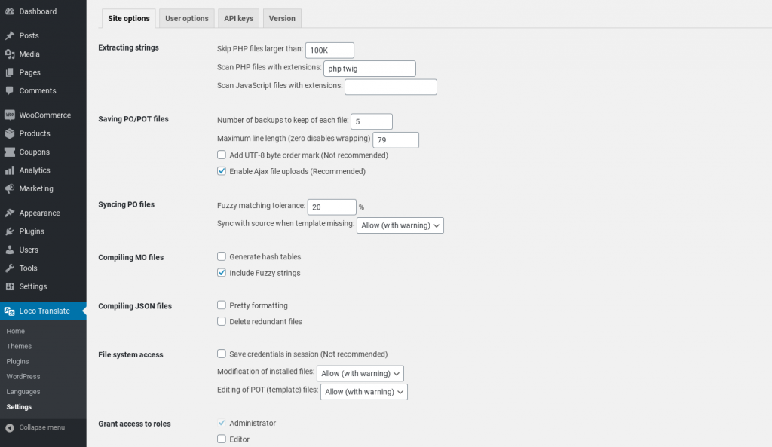Click the Tools wrench icon
The image size is (772, 447).
coord(9,268)
